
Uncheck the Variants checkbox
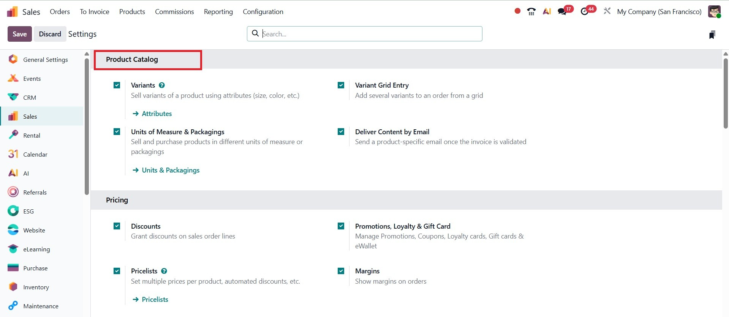(x=117, y=85)
